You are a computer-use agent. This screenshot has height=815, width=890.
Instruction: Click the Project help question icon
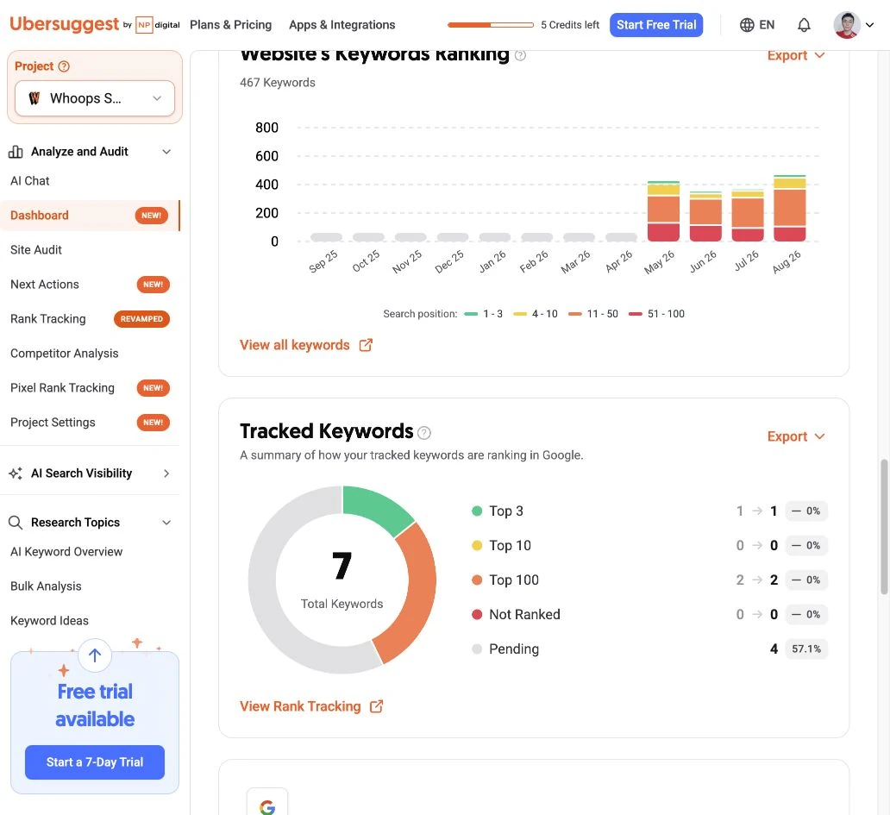(64, 66)
